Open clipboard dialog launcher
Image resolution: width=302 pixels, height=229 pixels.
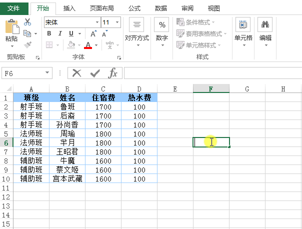click(x=38, y=57)
